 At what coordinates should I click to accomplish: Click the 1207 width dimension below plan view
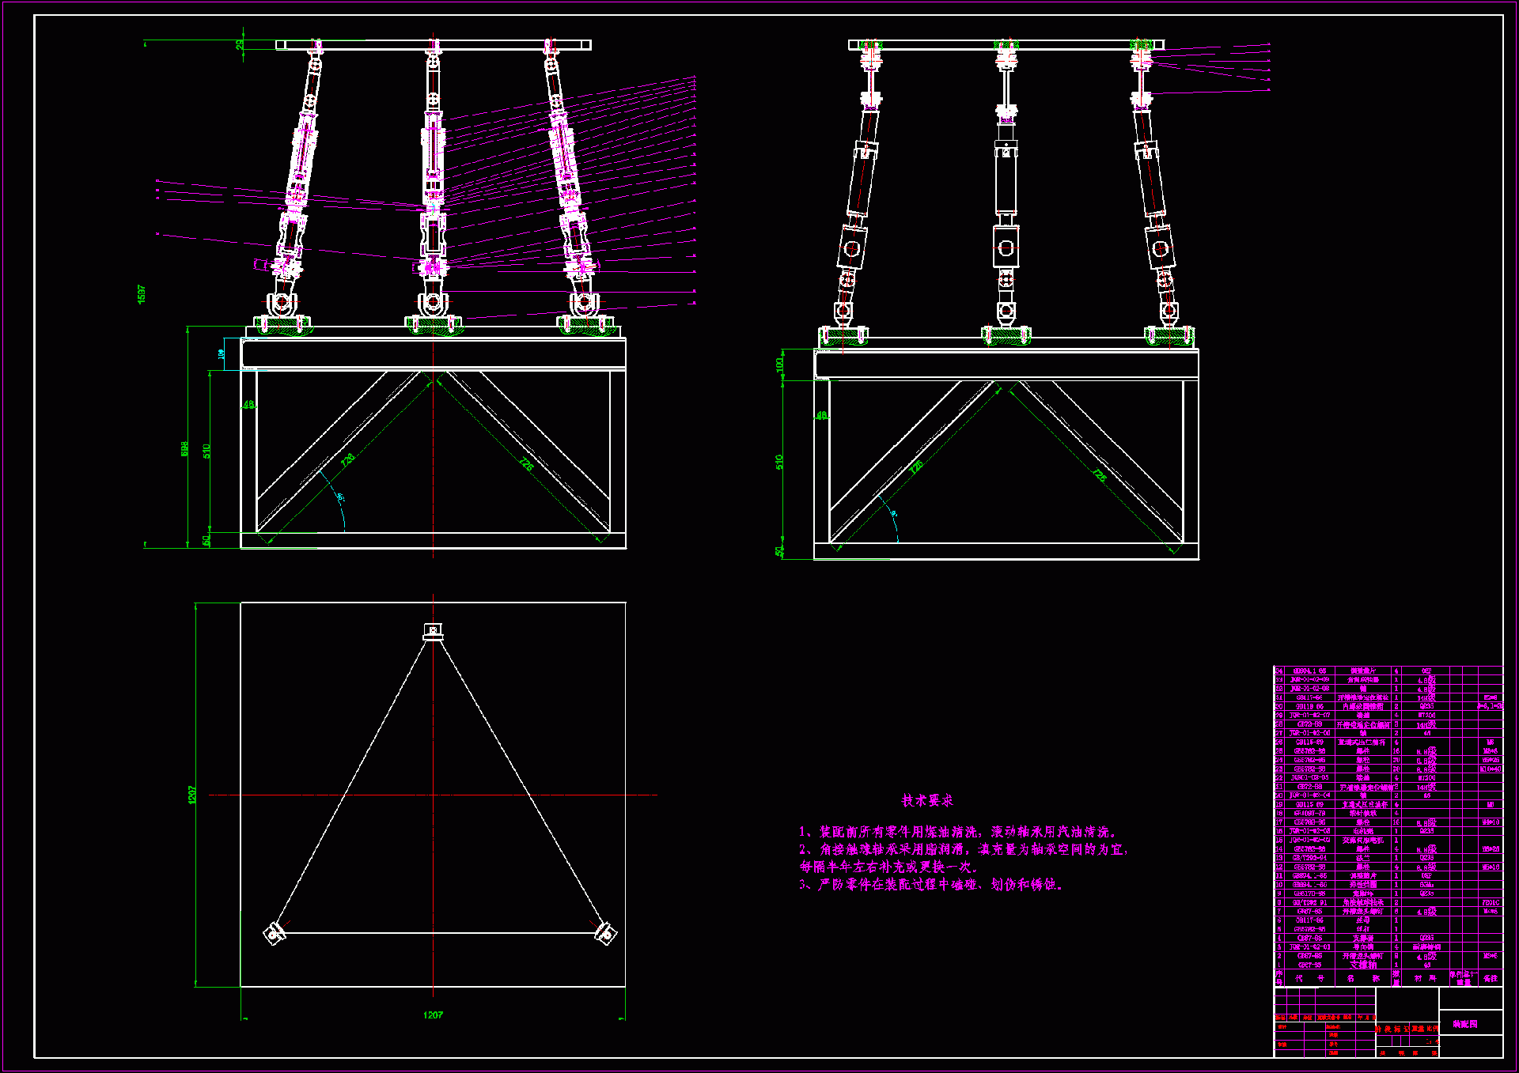[x=433, y=1014]
